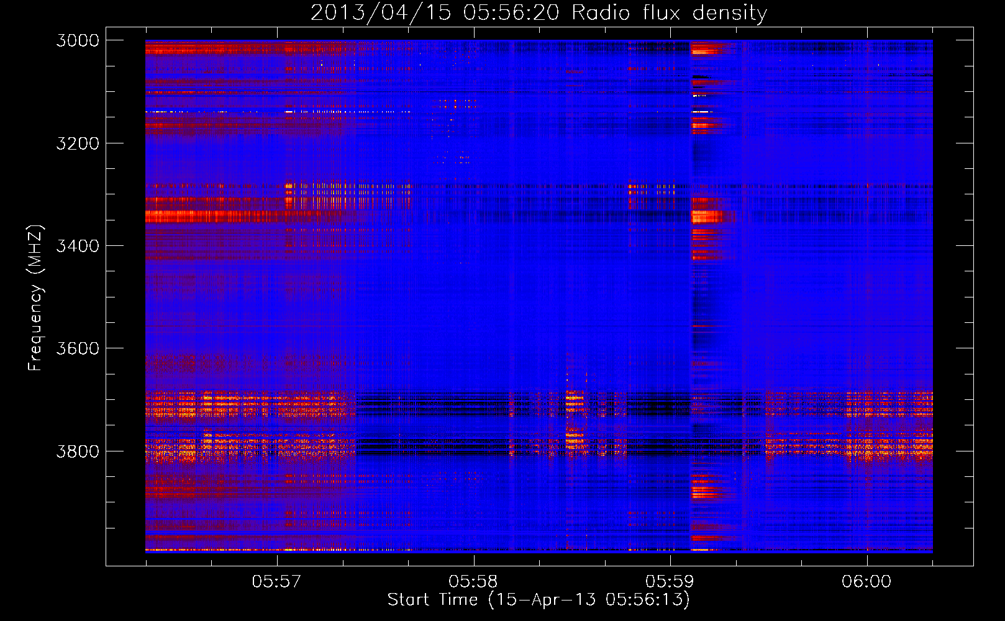Click the 3600 frequency axis label

(x=78, y=348)
